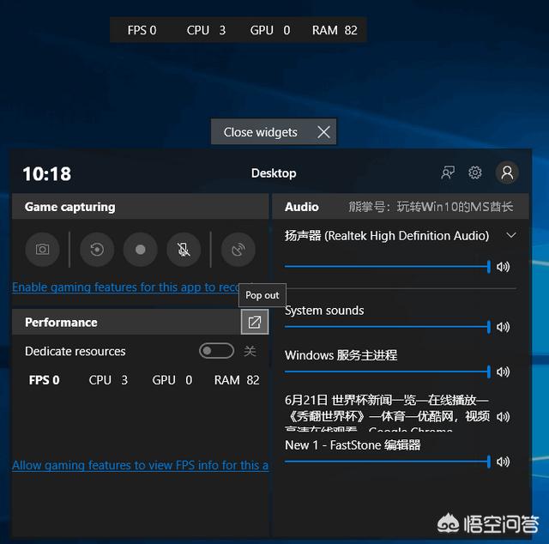Click the Game capturing header
The height and width of the screenshot is (544, 549).
(x=140, y=206)
